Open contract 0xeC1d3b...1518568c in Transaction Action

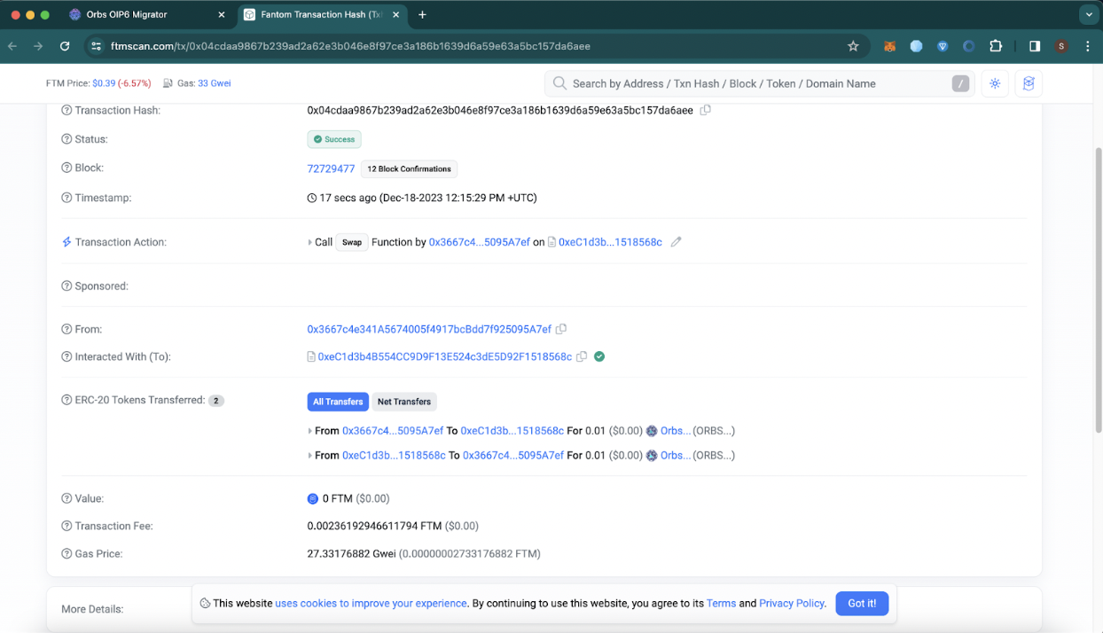pyautogui.click(x=610, y=242)
